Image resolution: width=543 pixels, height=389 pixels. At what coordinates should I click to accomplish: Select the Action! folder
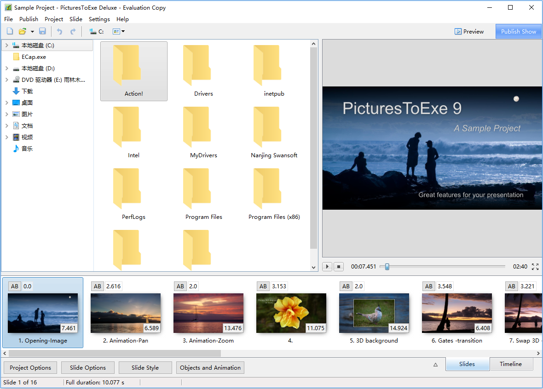[x=133, y=71]
